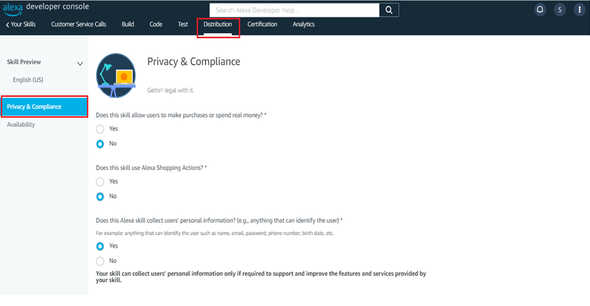
Task: Select No for Alexa Shopping Actions
Action: 100,196
